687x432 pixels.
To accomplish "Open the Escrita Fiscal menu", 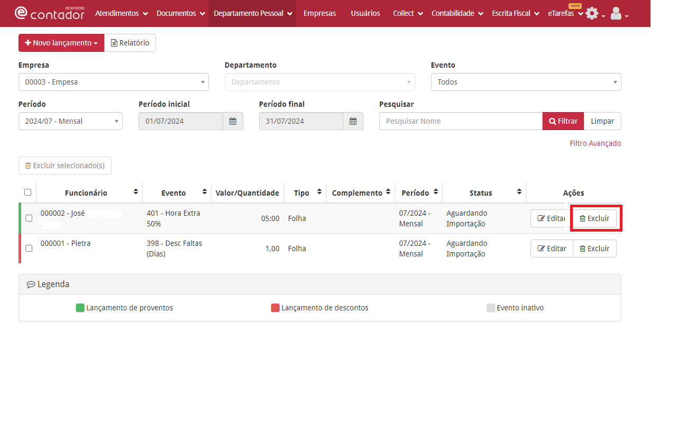I will pos(515,13).
